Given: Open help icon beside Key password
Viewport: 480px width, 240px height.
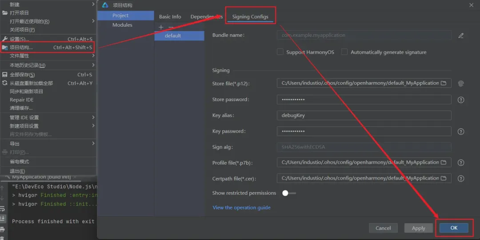Looking at the screenshot, I should tap(461, 131).
